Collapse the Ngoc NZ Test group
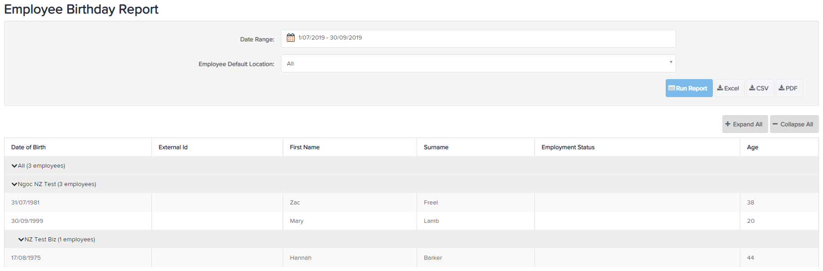Screen dimensions: 823x271 pyautogui.click(x=14, y=184)
